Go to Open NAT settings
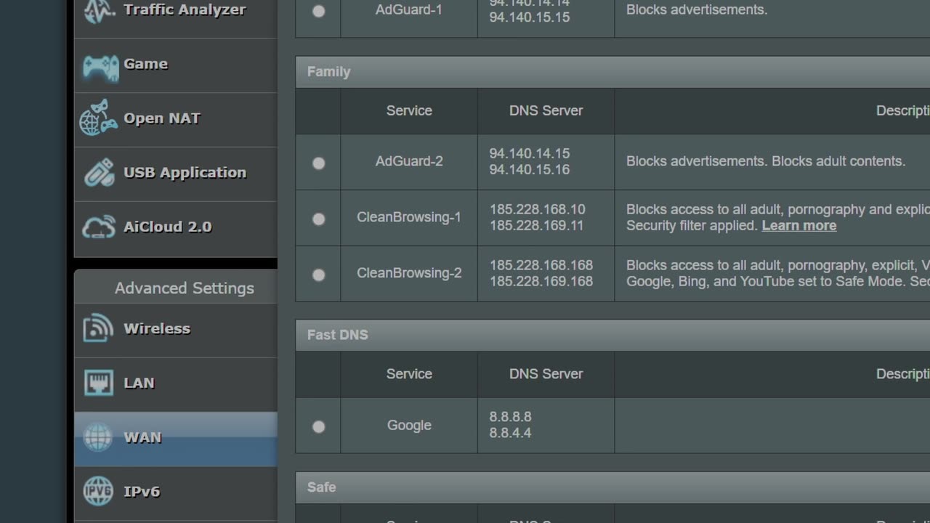Image resolution: width=930 pixels, height=523 pixels. pyautogui.click(x=175, y=119)
